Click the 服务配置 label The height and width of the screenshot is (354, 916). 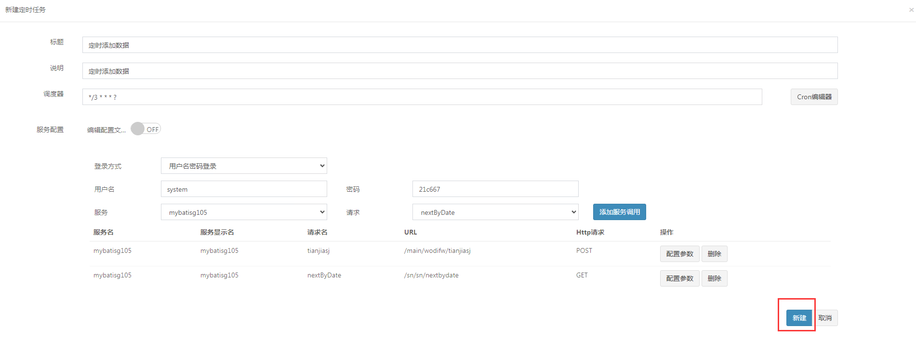click(x=50, y=130)
